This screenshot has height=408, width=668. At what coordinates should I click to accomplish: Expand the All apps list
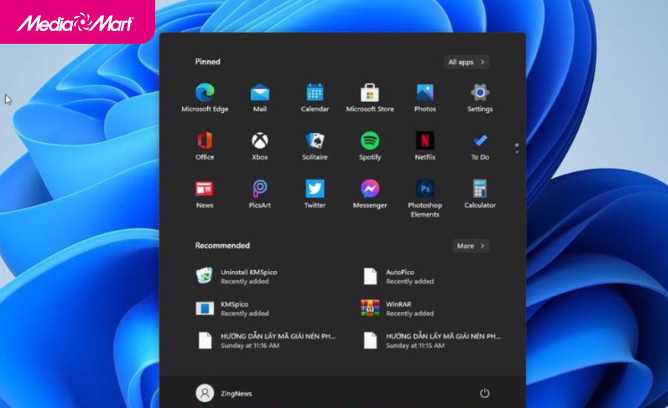(x=467, y=62)
